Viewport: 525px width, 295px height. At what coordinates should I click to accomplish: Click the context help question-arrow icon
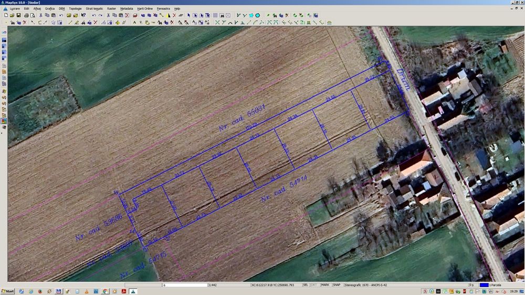click(x=83, y=15)
